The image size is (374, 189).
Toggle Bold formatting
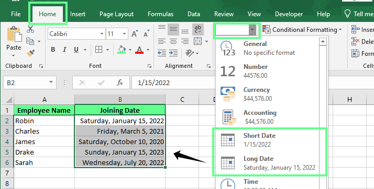(x=53, y=50)
